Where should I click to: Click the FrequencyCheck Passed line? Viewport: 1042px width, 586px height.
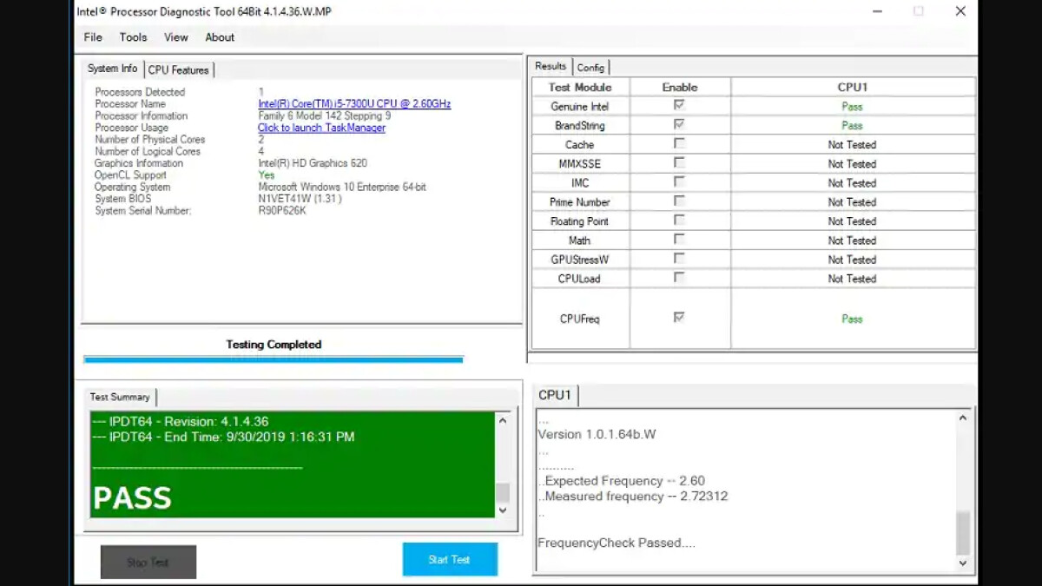point(617,543)
